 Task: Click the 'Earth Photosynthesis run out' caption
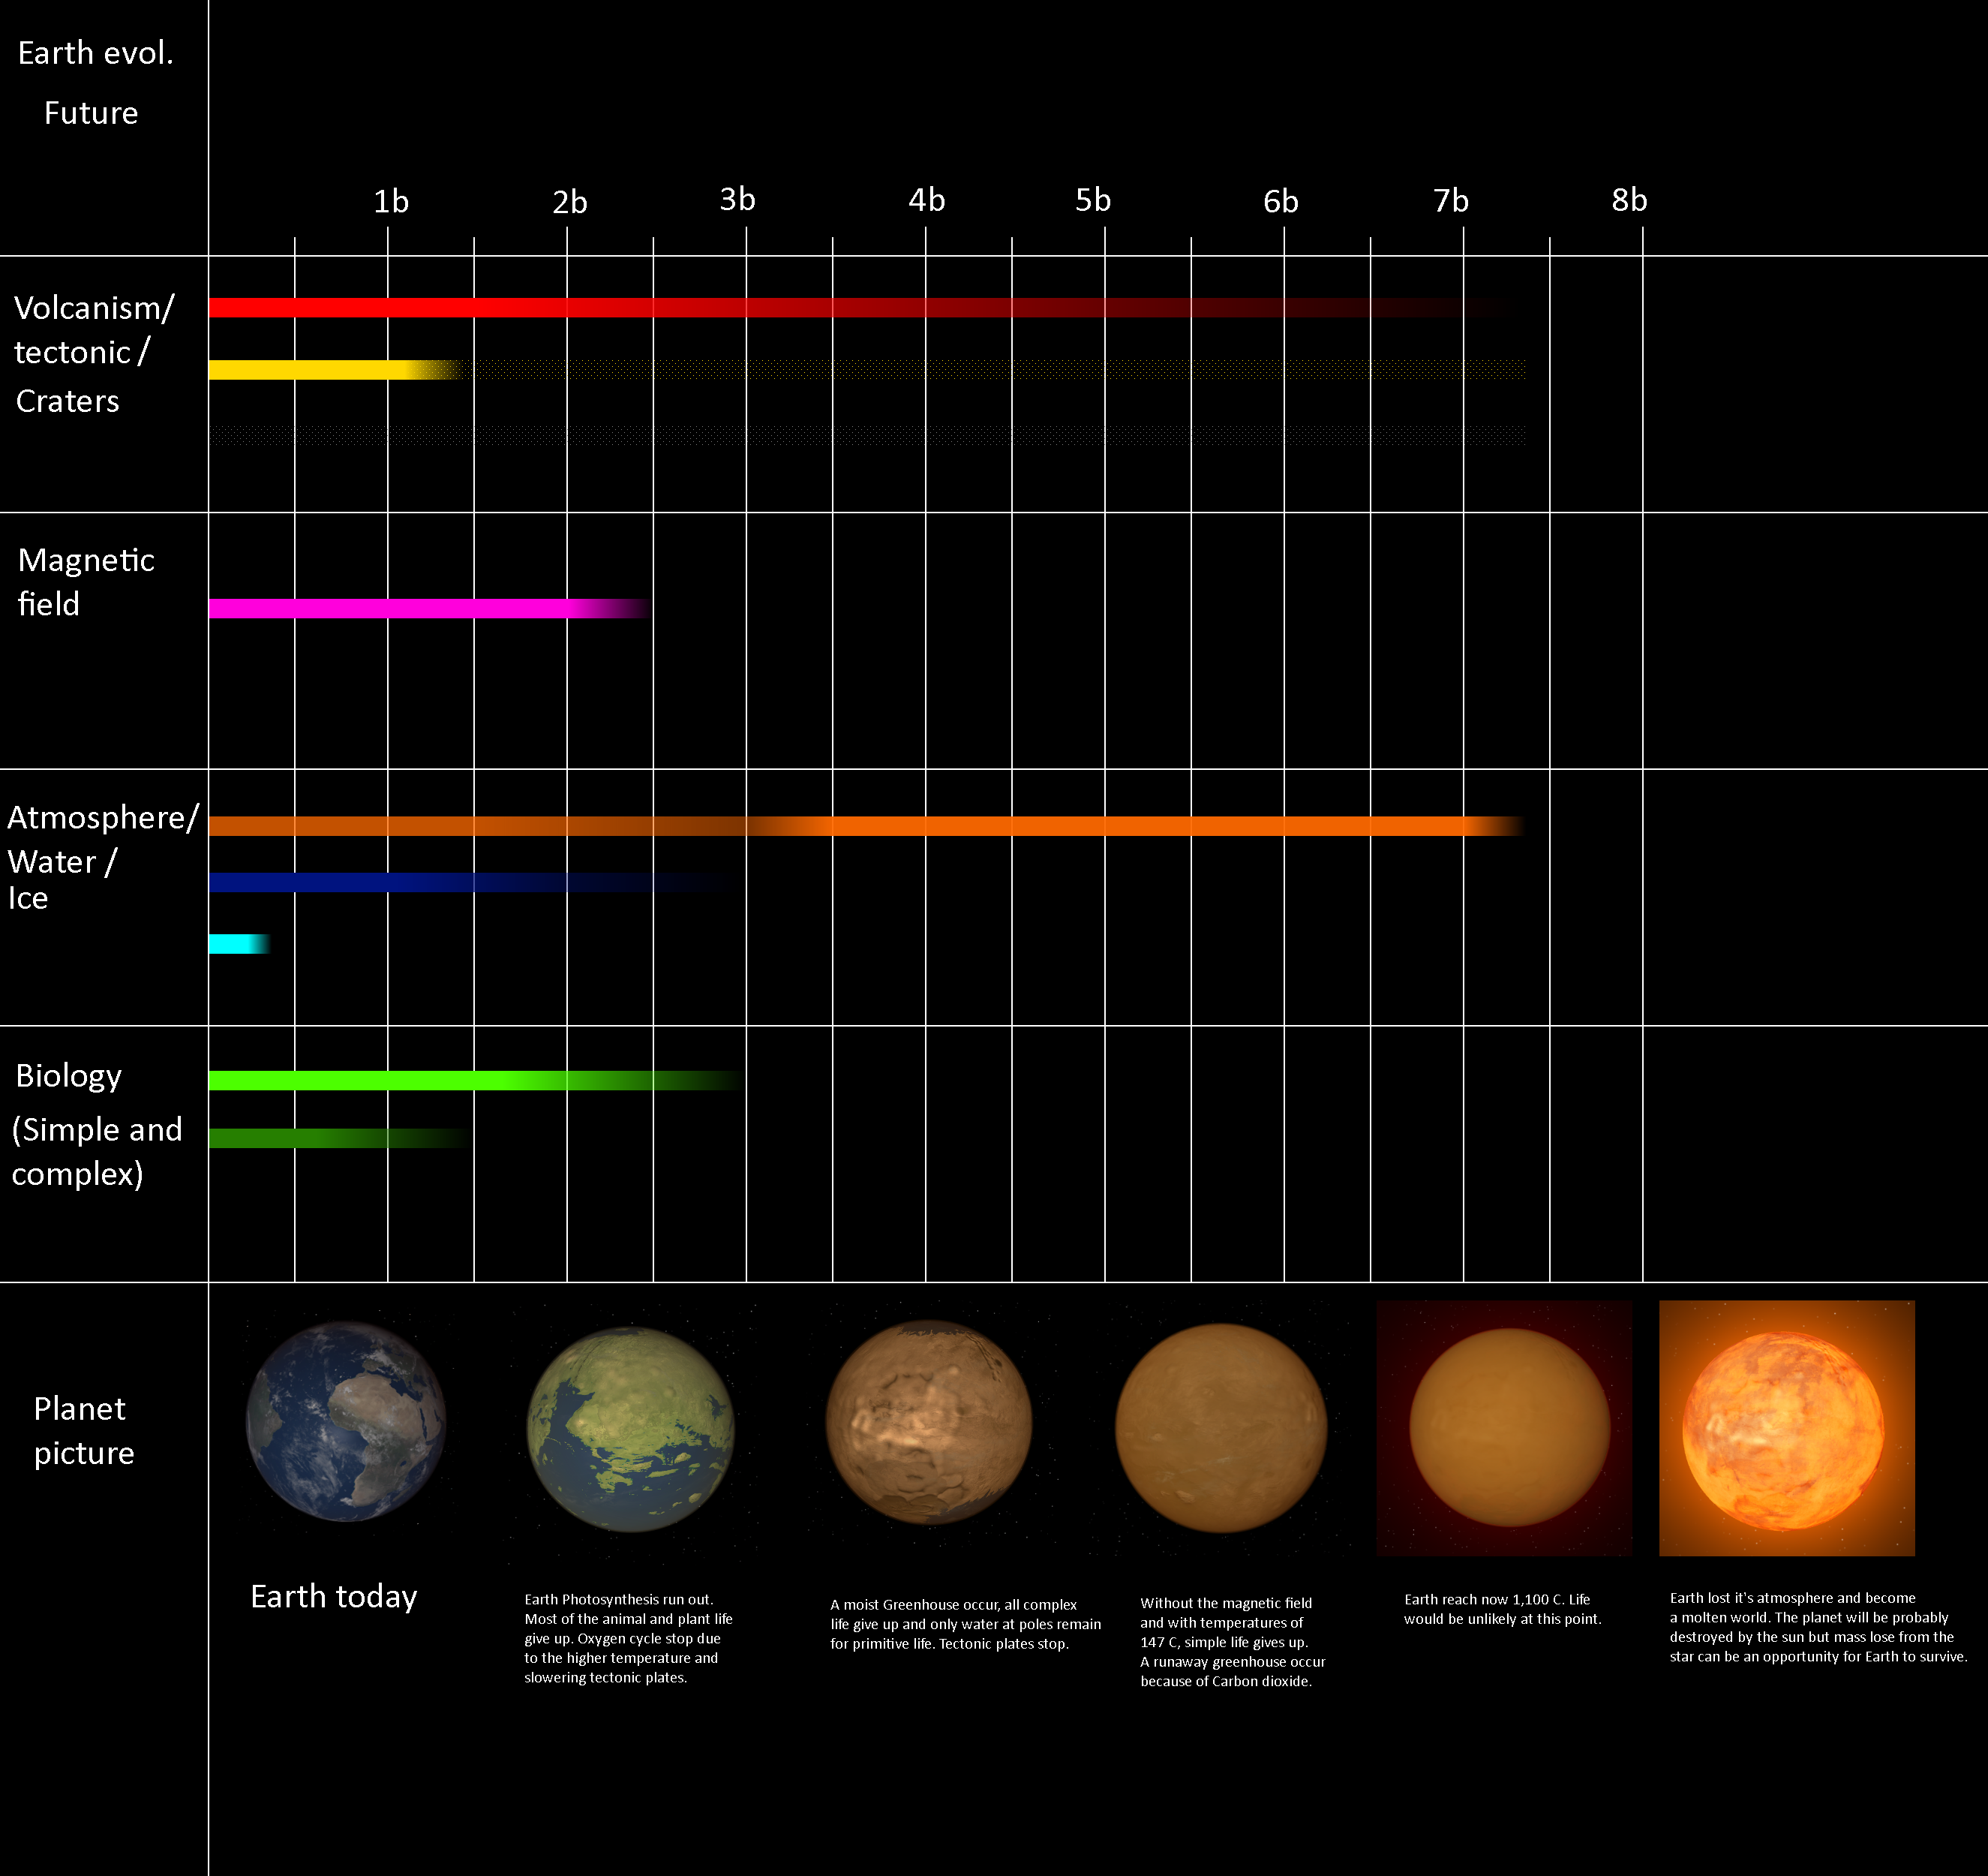pyautogui.click(x=629, y=1639)
